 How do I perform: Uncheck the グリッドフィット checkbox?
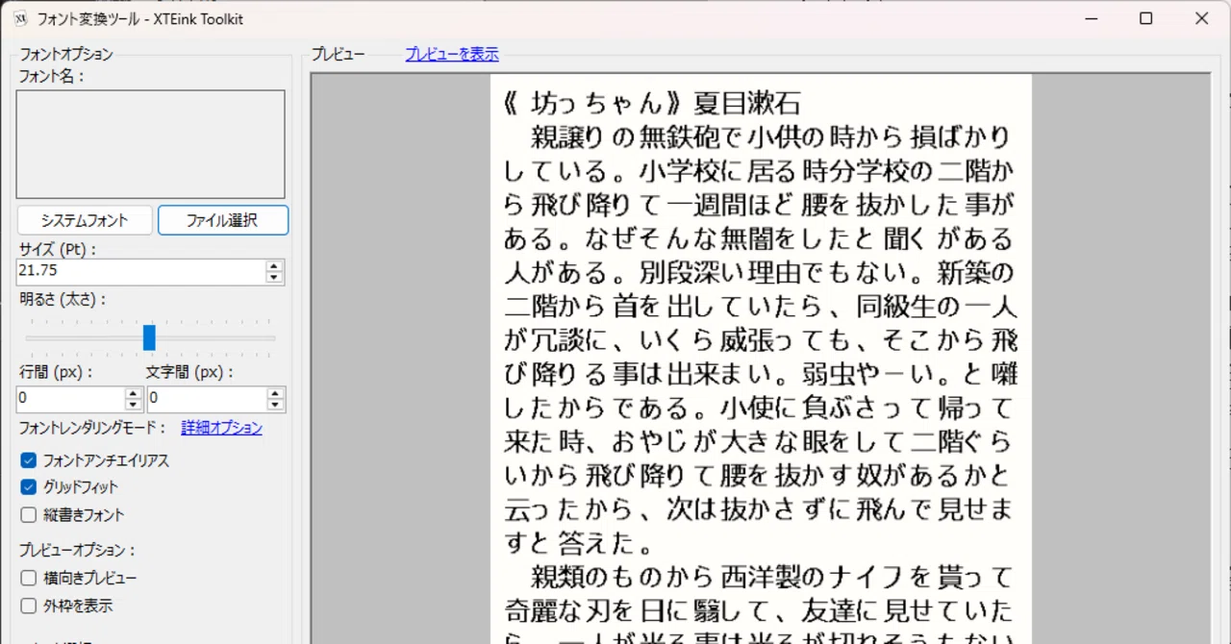(28, 487)
